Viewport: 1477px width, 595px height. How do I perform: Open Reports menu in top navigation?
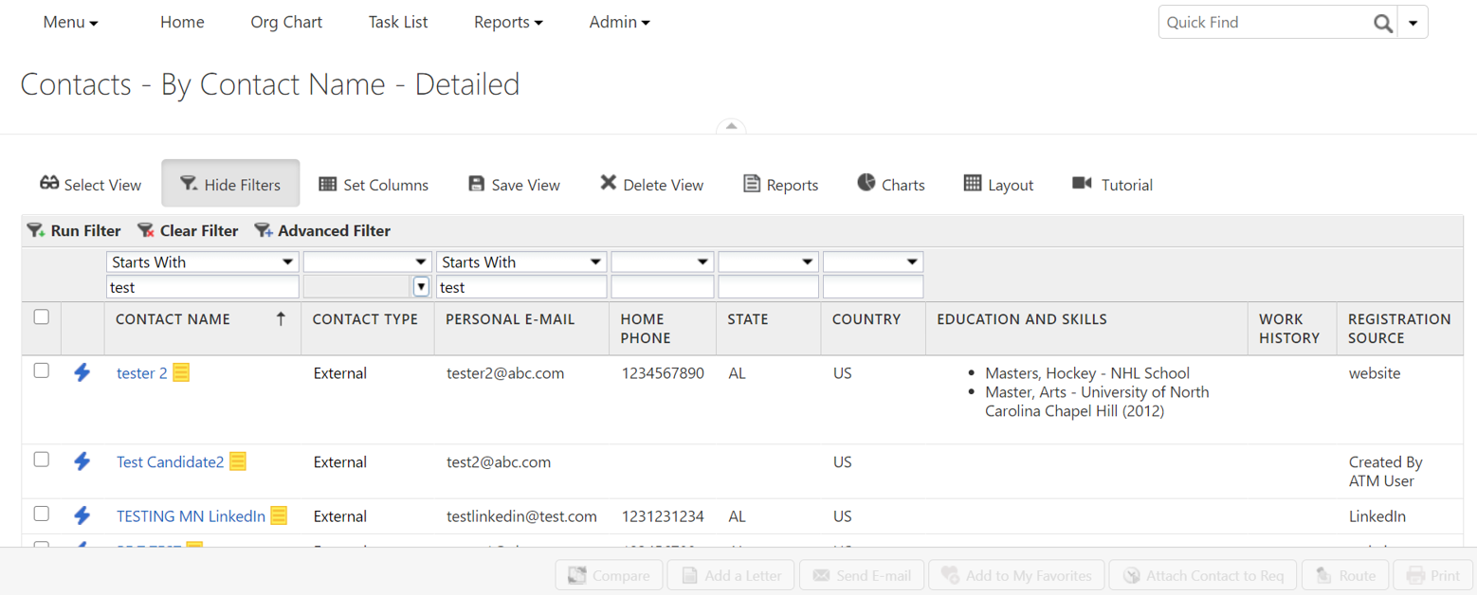[508, 22]
